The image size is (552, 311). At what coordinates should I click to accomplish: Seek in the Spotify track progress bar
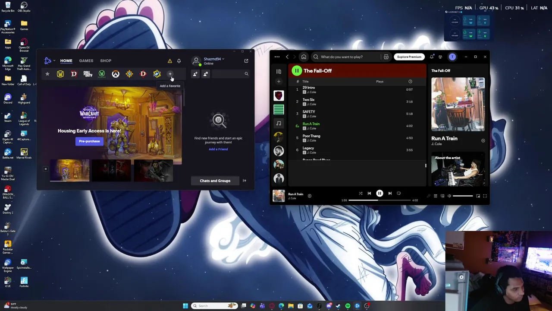[x=380, y=200]
